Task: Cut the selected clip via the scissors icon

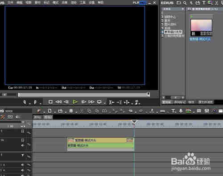Action: point(82,111)
